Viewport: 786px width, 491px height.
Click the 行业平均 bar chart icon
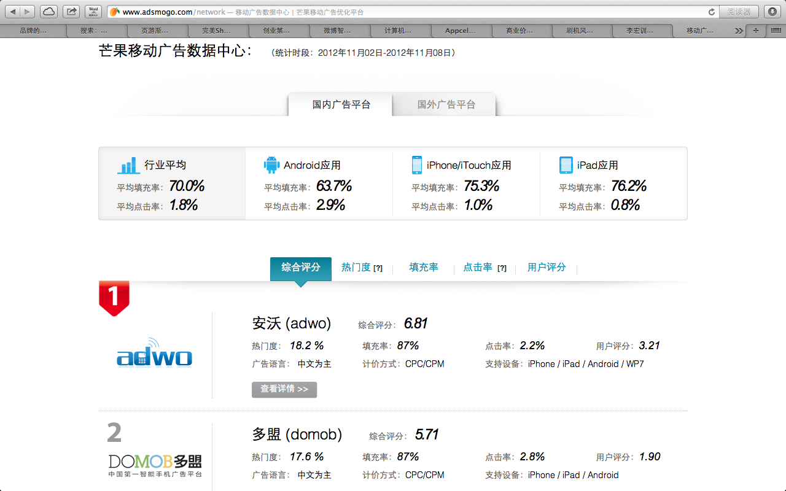[x=128, y=166]
